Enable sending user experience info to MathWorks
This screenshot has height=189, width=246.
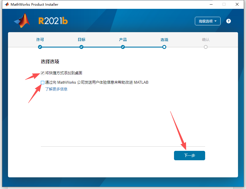tap(42, 82)
